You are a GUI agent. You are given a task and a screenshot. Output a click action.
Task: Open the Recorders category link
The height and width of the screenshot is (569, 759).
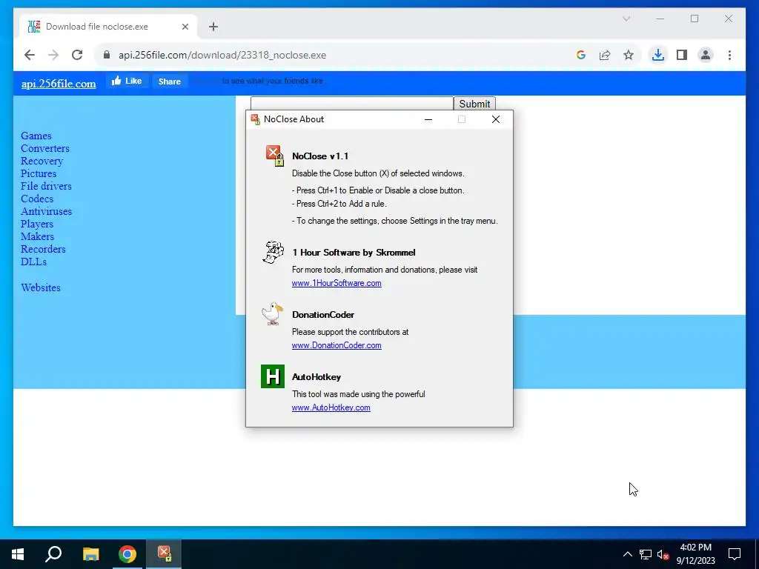pyautogui.click(x=43, y=249)
